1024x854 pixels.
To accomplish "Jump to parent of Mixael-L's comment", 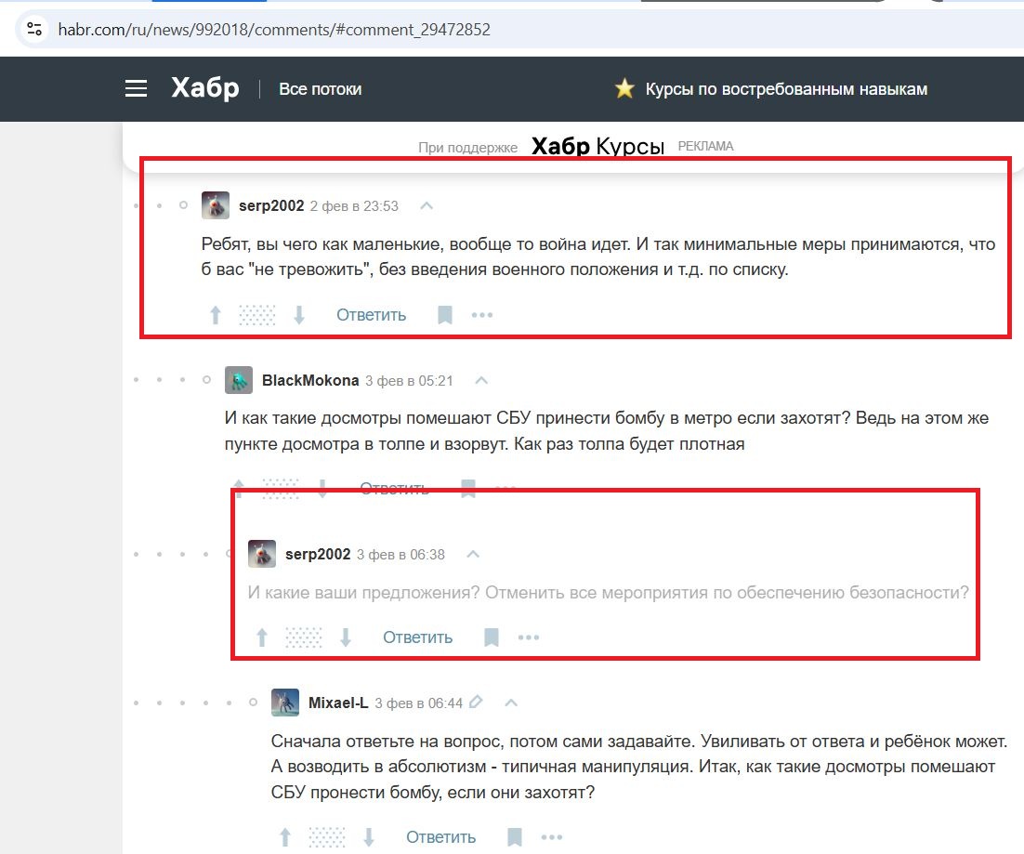I will [510, 703].
